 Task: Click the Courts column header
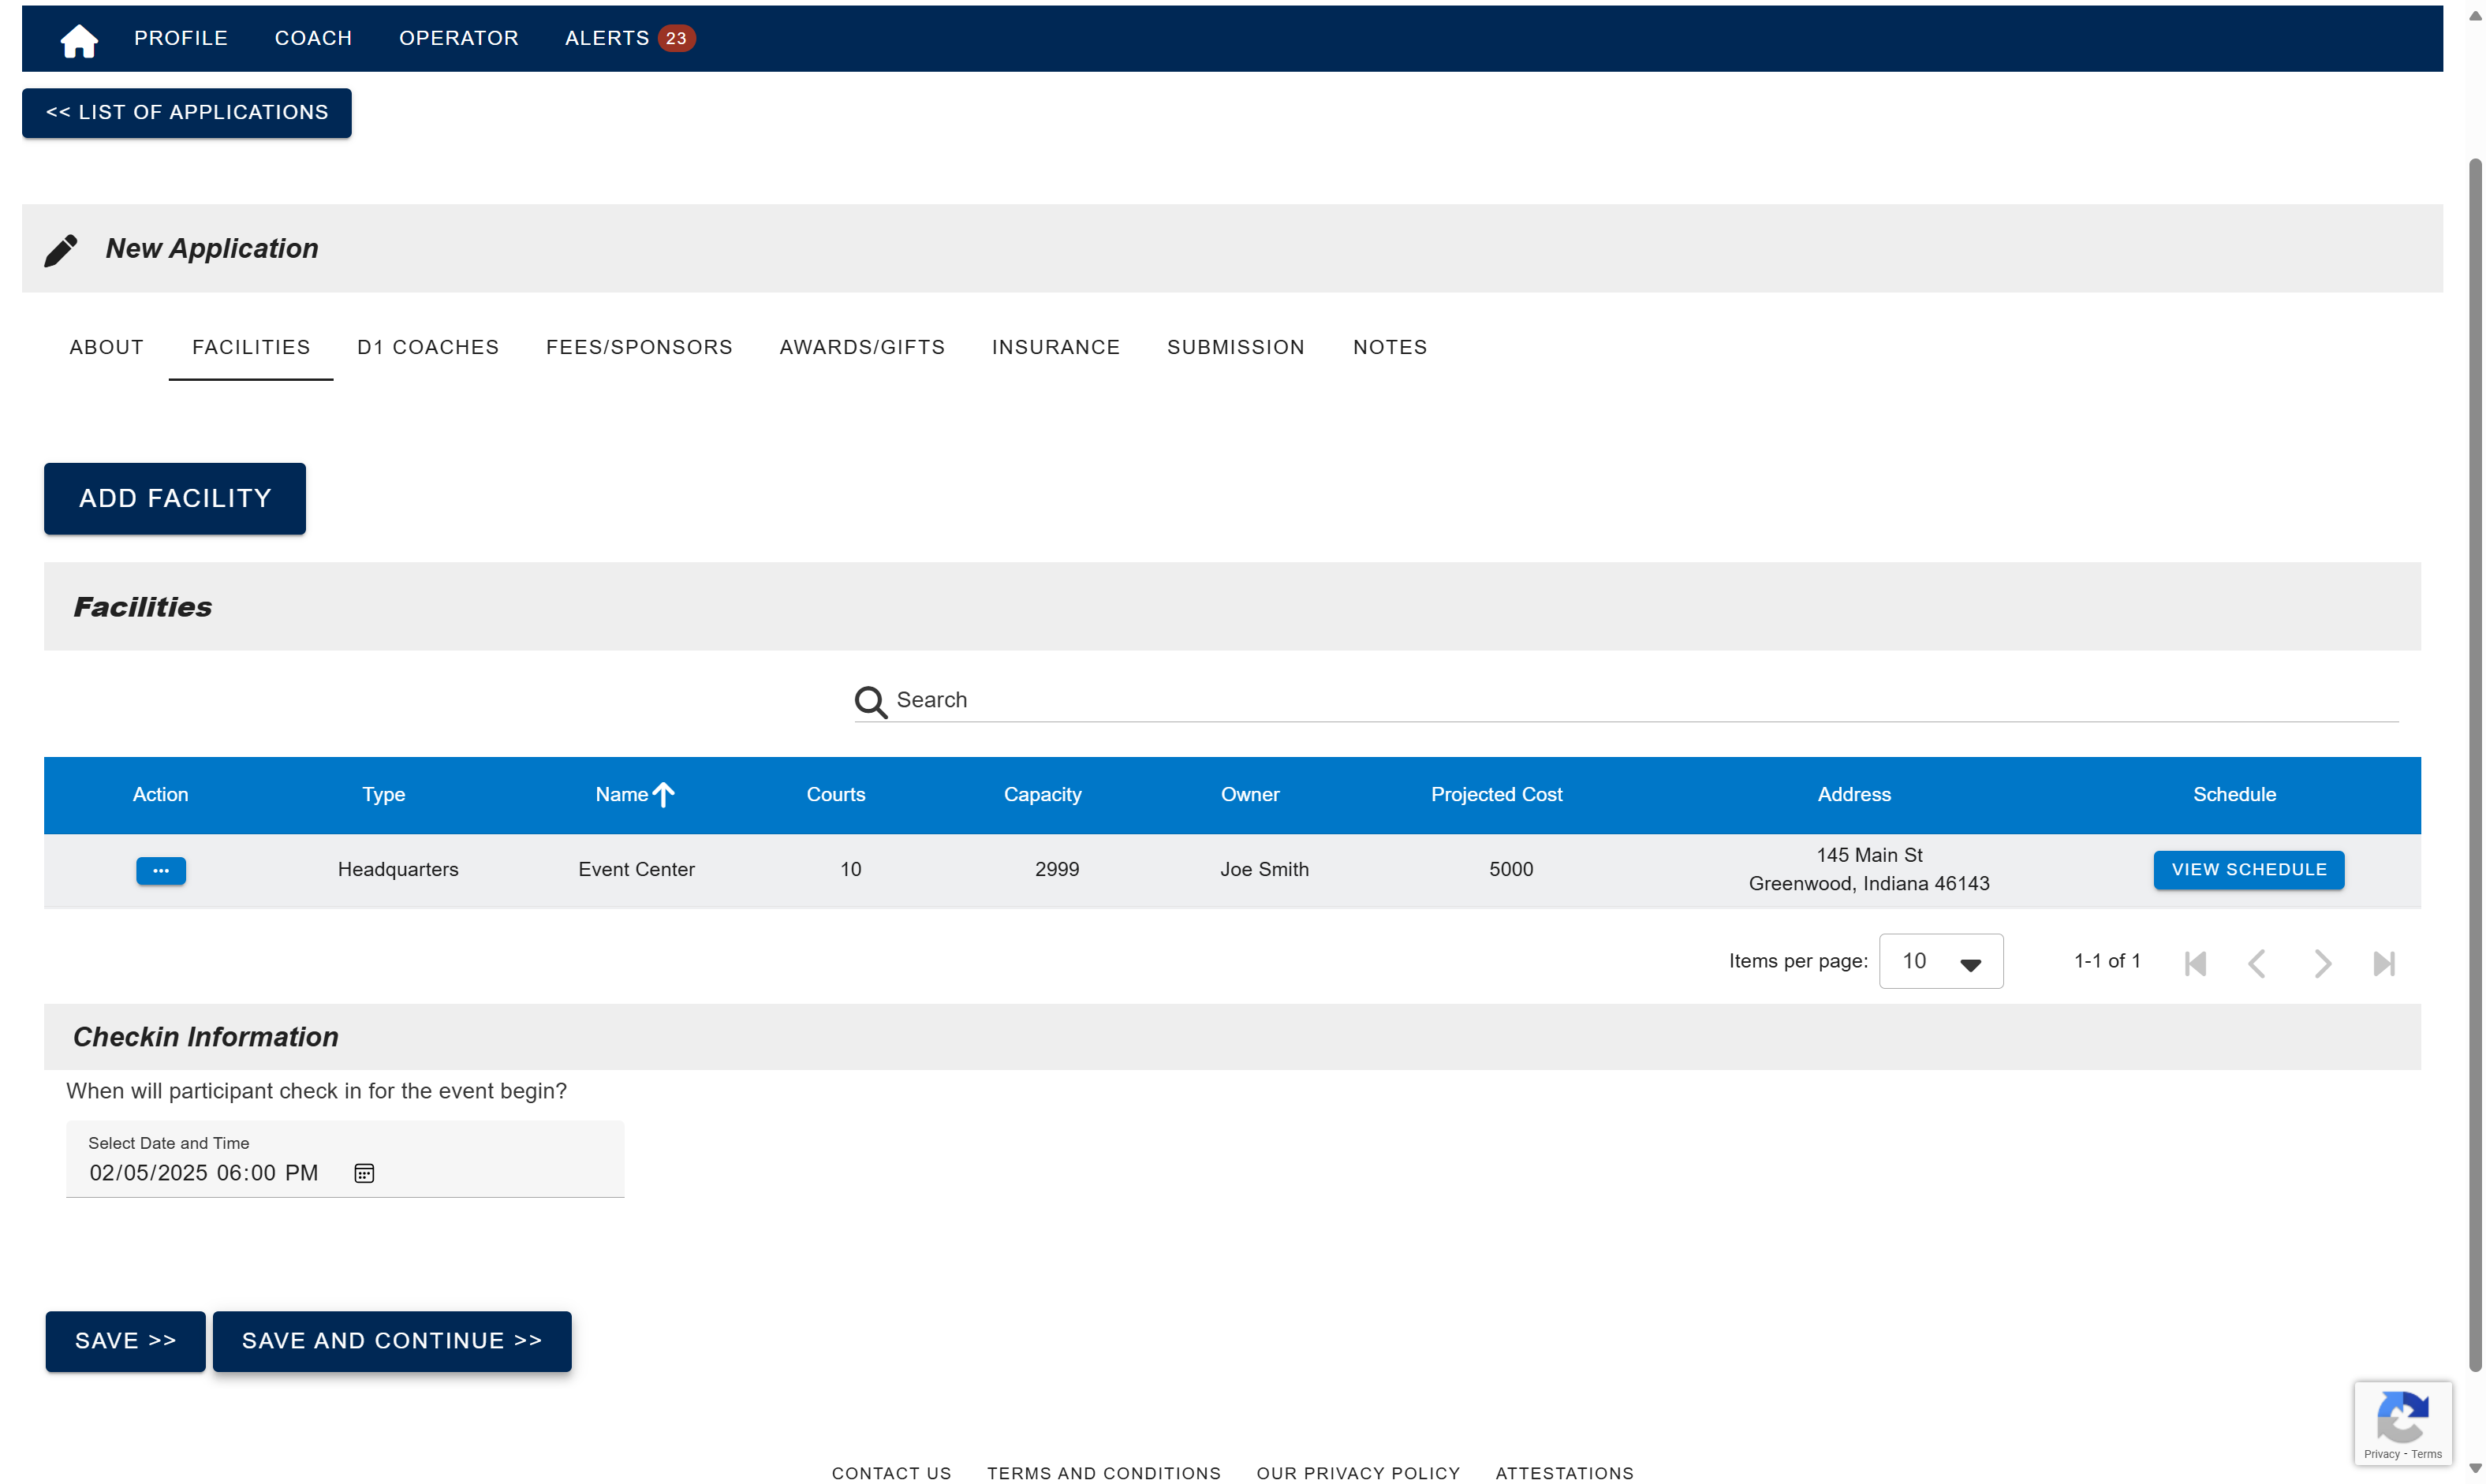pos(836,794)
